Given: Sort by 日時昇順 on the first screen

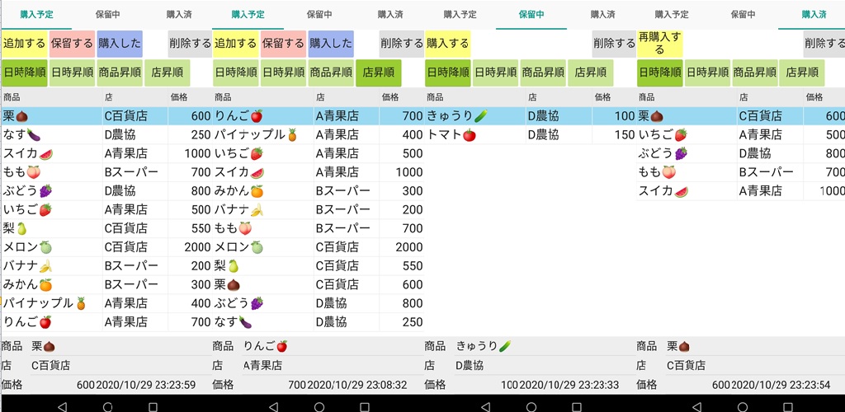Looking at the screenshot, I should pyautogui.click(x=73, y=73).
